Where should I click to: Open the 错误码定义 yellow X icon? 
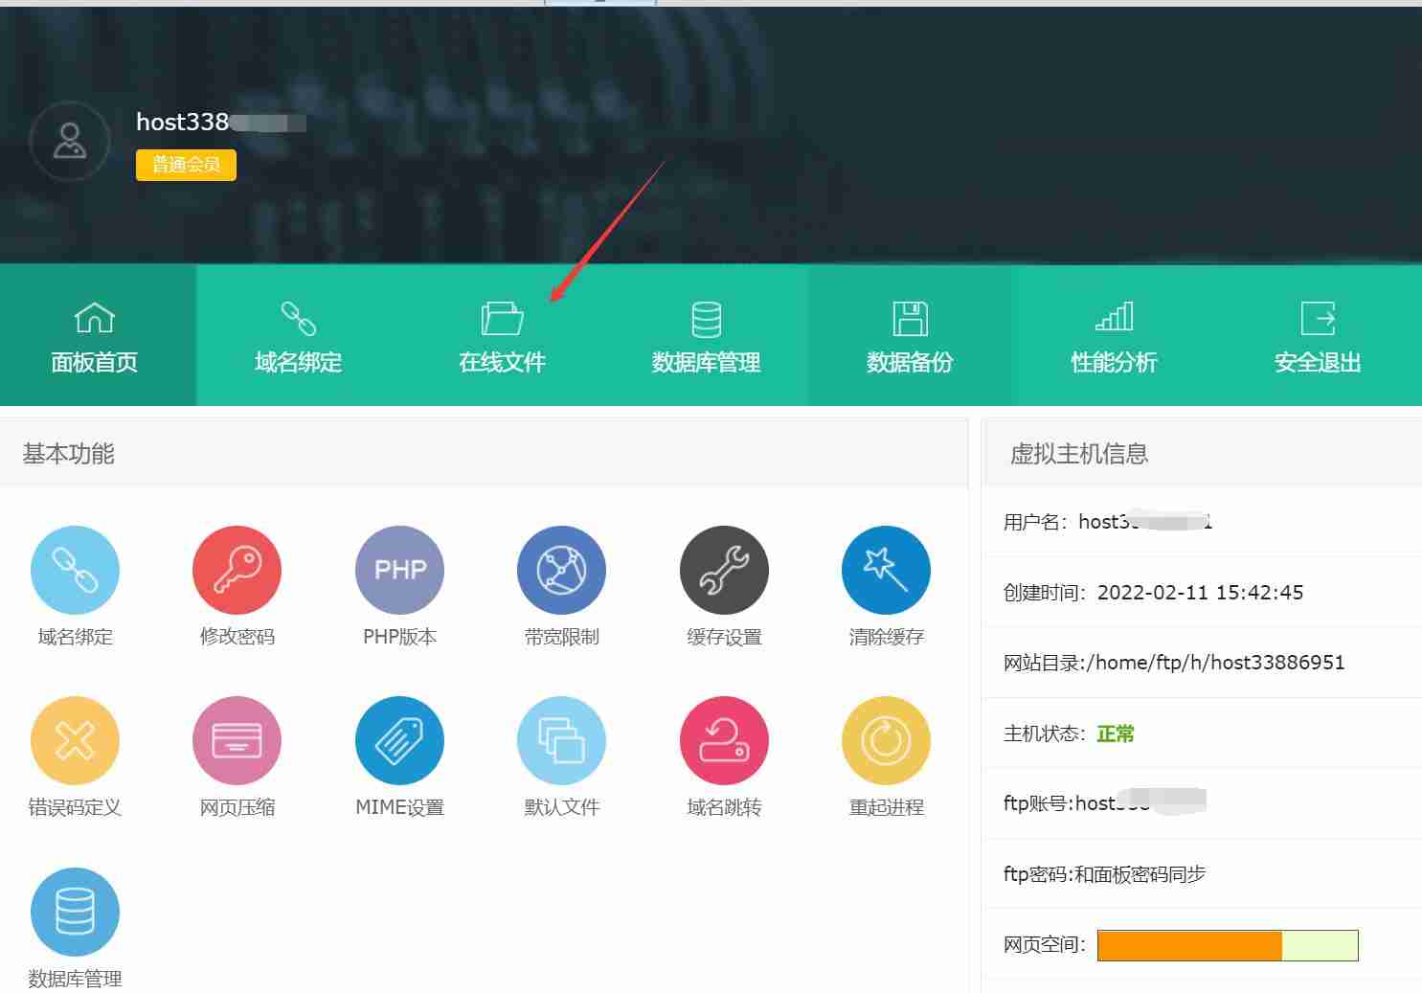tap(75, 740)
